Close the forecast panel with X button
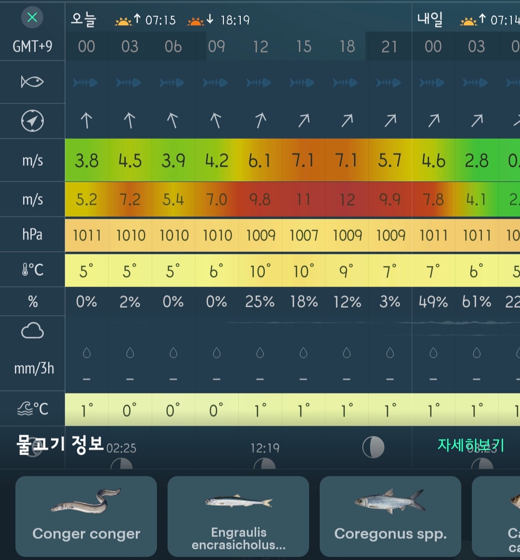520x560 pixels. tap(32, 17)
